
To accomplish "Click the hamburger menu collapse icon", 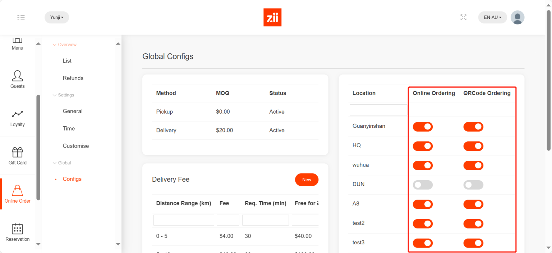I will tap(21, 17).
